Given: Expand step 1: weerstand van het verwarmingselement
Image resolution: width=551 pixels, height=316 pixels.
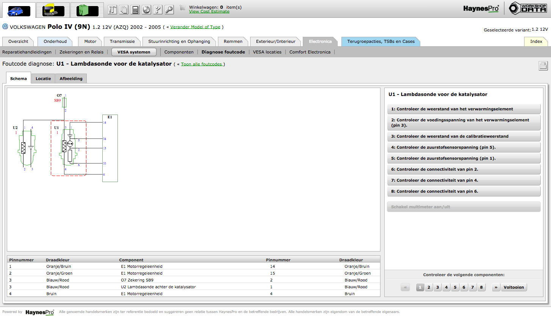Looking at the screenshot, I should coord(463,109).
